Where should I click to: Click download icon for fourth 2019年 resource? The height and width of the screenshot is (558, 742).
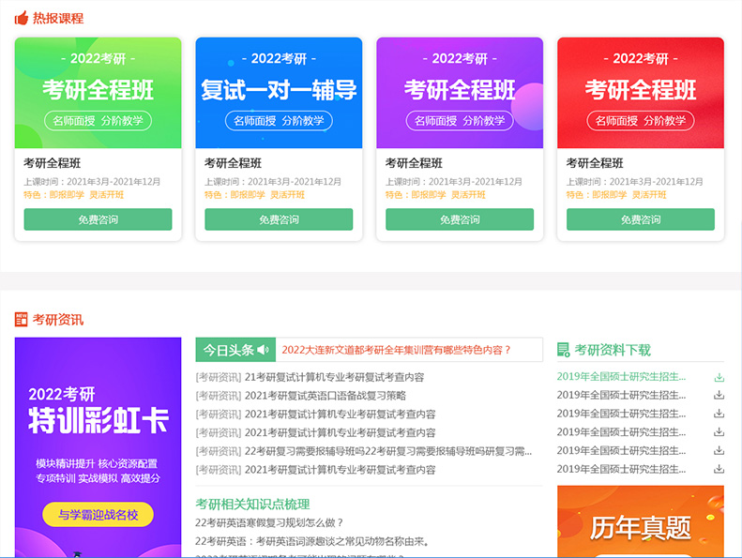(x=719, y=432)
